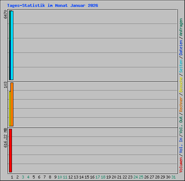The height and width of the screenshot is (181, 185).
Task: Click green day '25' on the x-axis
Action: [141, 177]
